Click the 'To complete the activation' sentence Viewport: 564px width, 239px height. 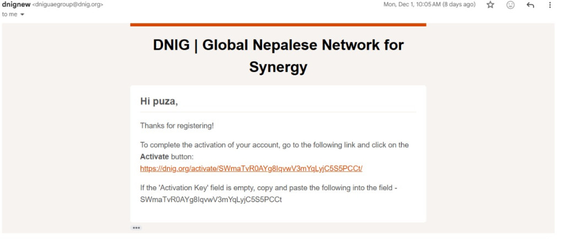point(274,145)
